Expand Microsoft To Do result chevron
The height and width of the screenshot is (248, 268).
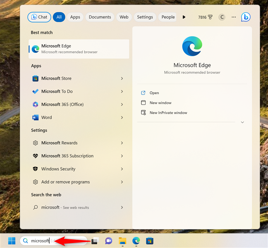click(x=122, y=91)
